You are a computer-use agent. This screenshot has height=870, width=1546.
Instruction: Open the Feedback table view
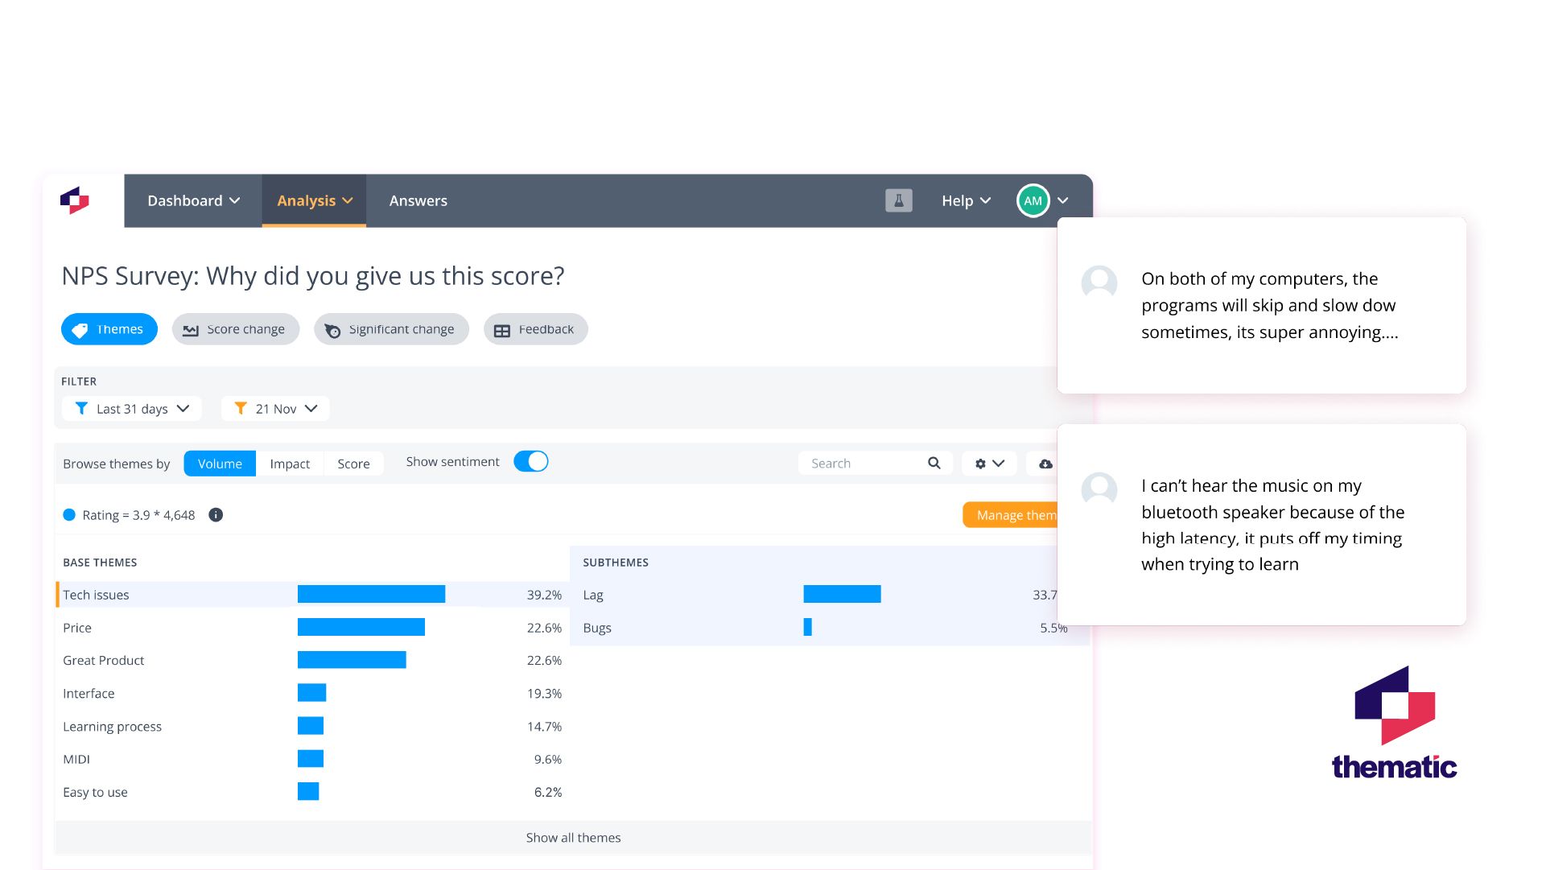point(535,328)
